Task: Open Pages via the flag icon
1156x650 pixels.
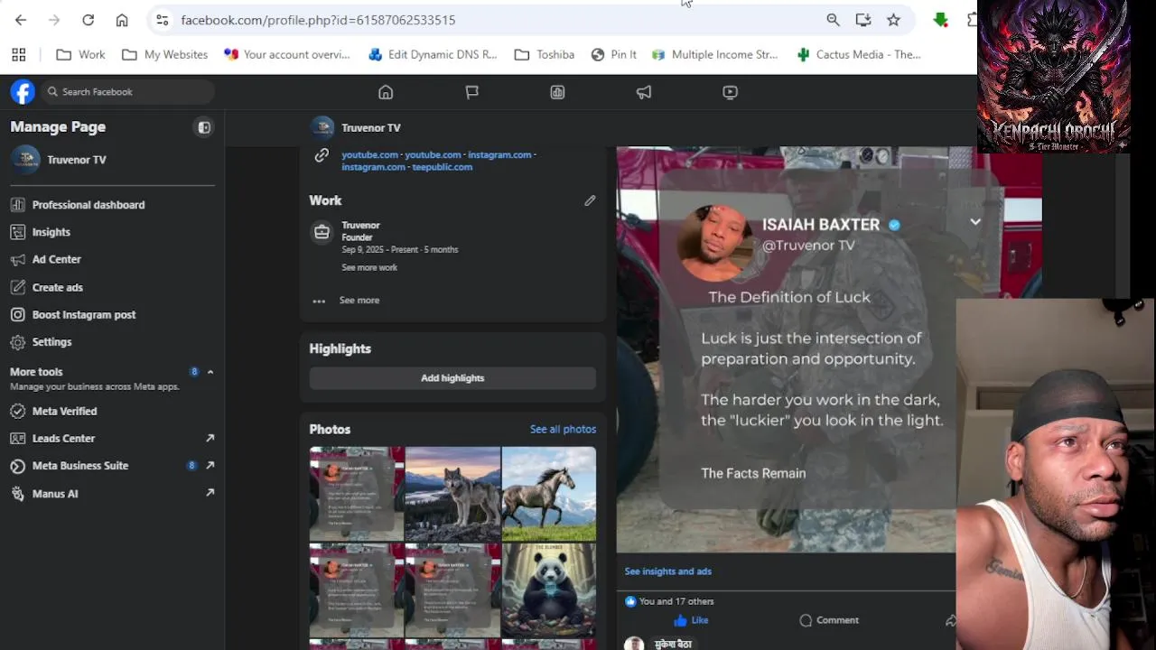Action: point(471,92)
